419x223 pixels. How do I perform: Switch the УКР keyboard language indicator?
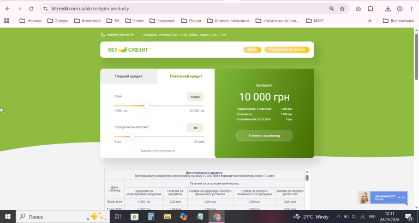pos(372,216)
